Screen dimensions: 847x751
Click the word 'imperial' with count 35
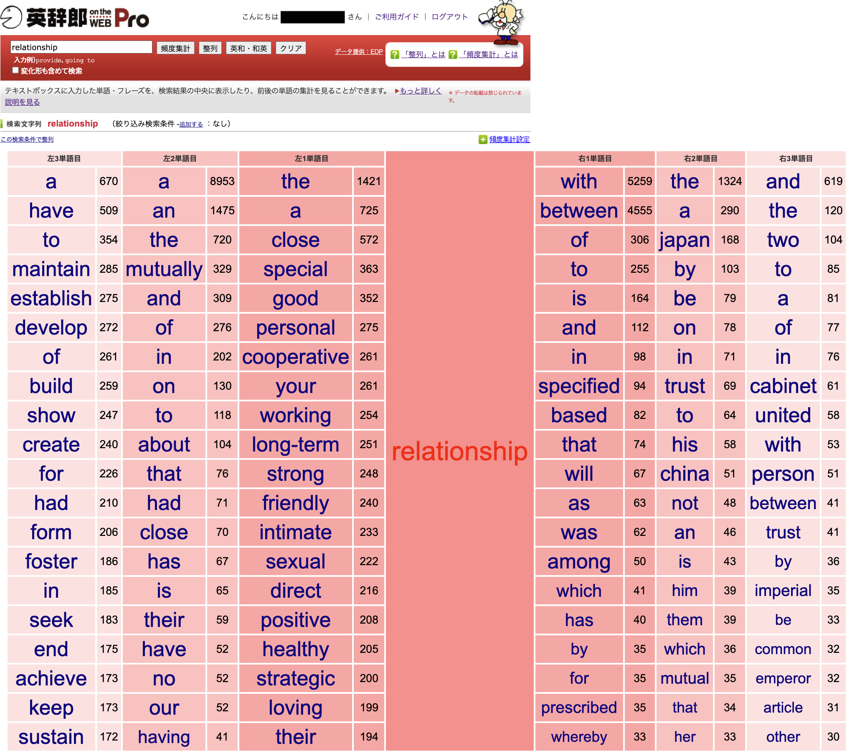[783, 591]
